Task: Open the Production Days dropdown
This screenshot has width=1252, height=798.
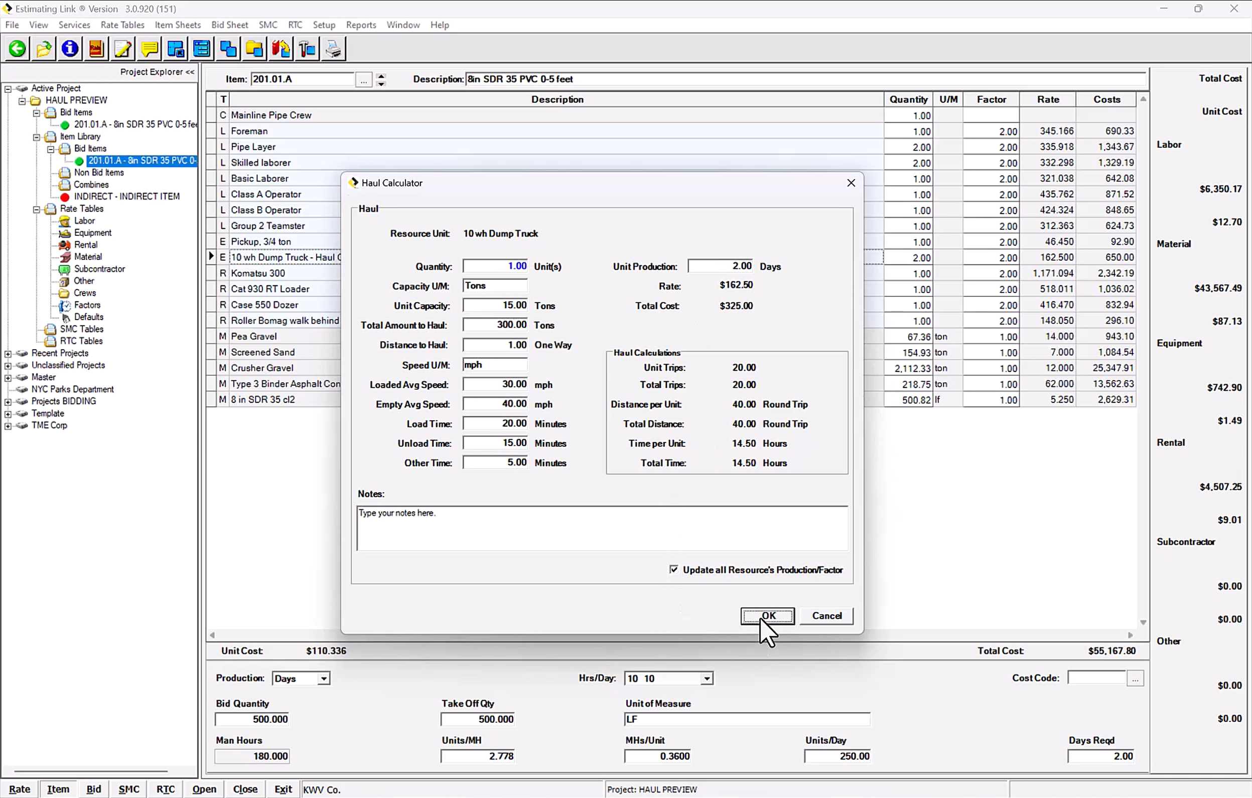Action: [x=322, y=678]
